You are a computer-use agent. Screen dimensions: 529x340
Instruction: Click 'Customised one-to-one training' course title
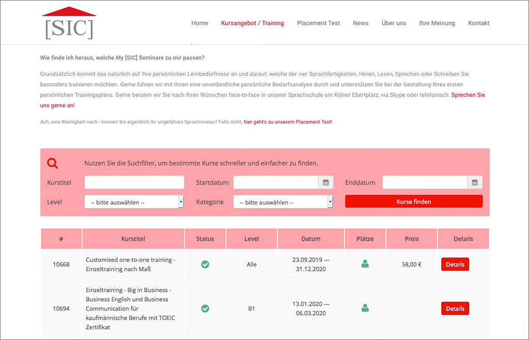click(131, 265)
